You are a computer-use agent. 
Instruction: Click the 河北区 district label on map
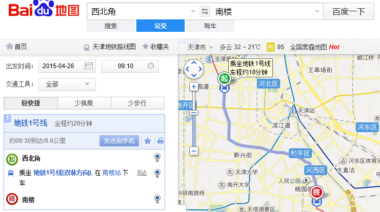click(x=268, y=84)
